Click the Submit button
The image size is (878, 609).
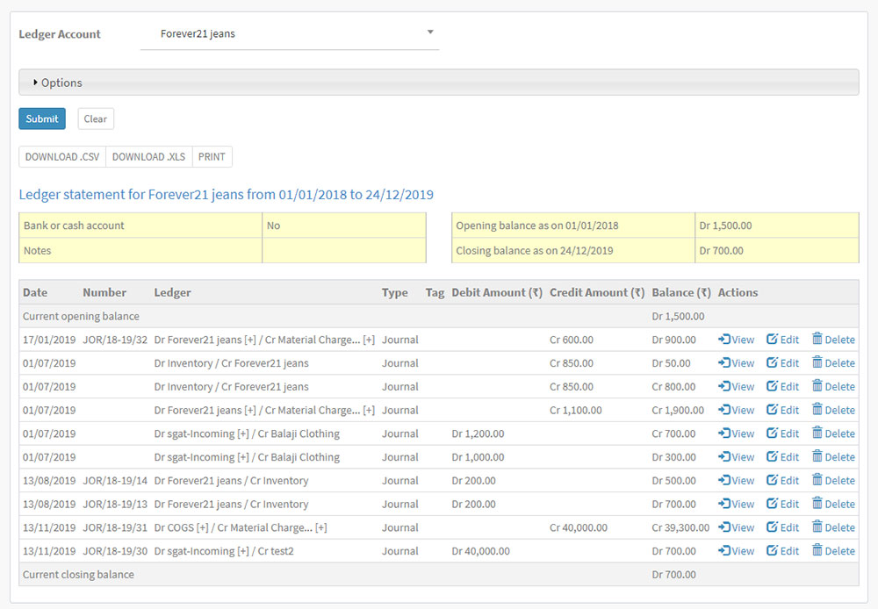[x=42, y=118]
